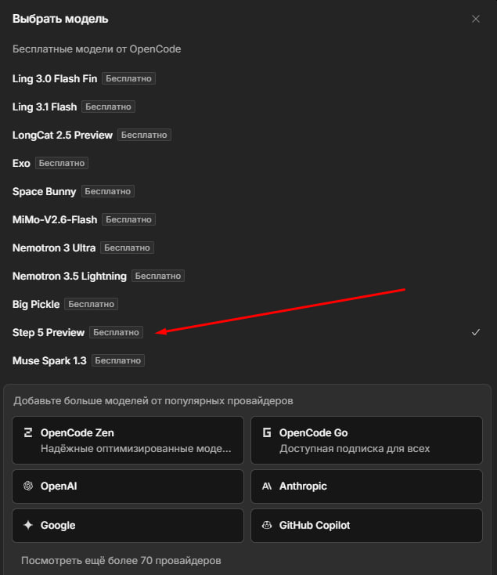Add the Google provider

(x=128, y=526)
